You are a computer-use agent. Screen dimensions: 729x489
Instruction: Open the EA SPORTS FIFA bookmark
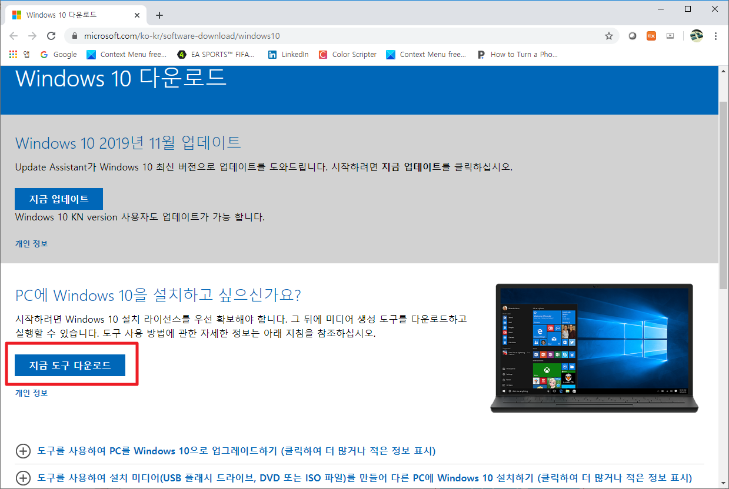point(216,54)
